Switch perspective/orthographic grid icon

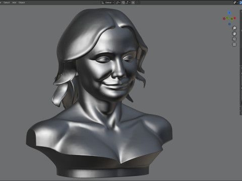[x=234, y=44]
